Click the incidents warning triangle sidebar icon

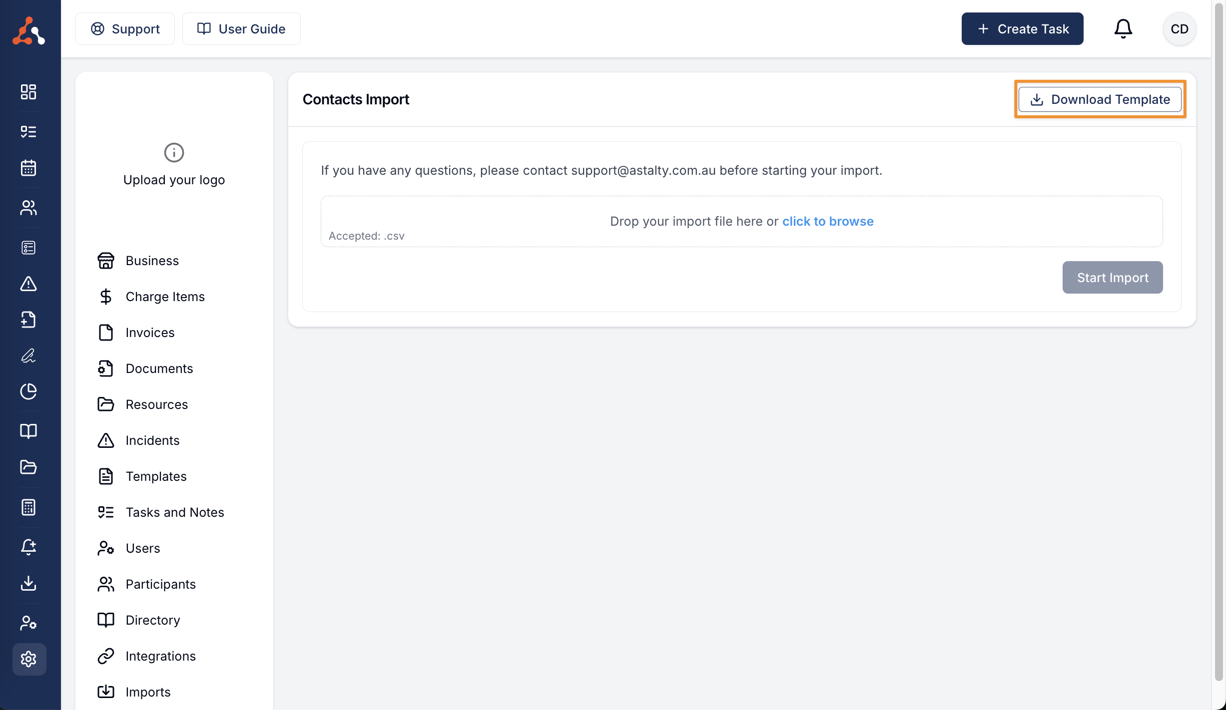28,284
